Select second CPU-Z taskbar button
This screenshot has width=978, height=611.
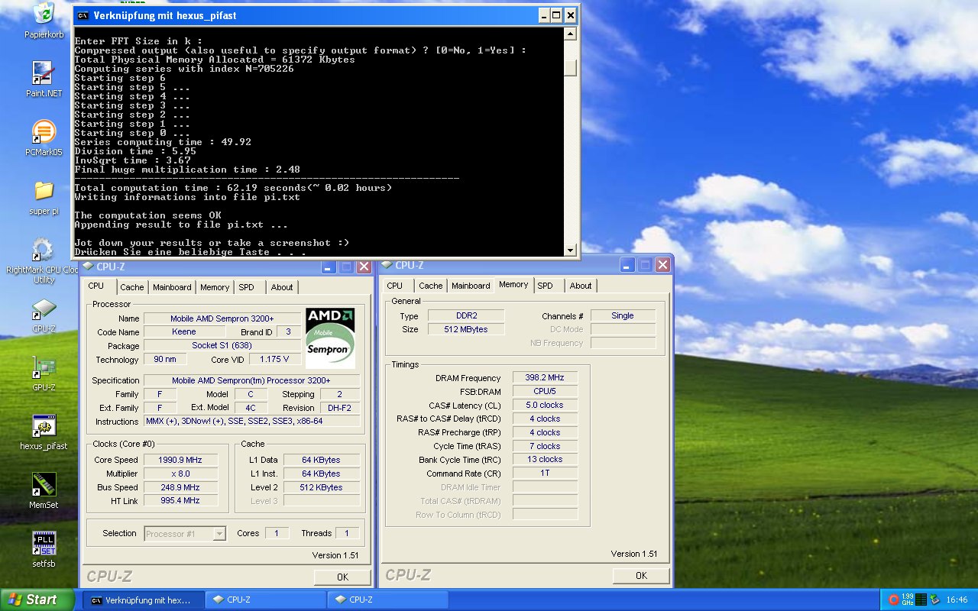(x=388, y=600)
